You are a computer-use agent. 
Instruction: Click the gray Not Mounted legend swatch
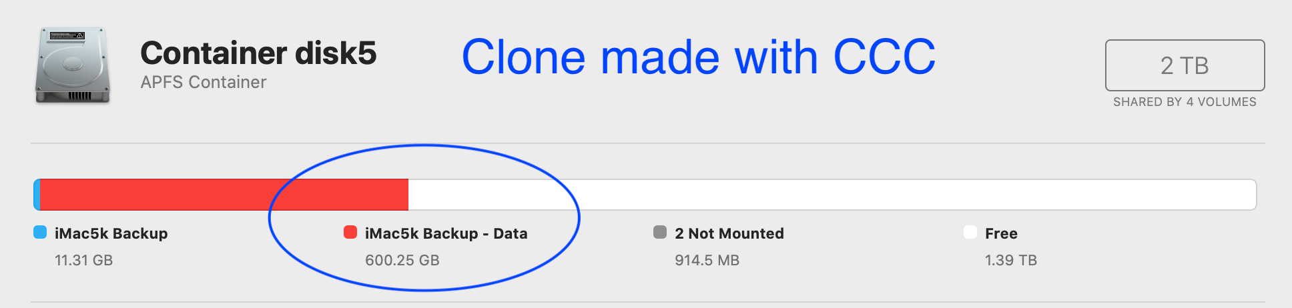click(660, 232)
